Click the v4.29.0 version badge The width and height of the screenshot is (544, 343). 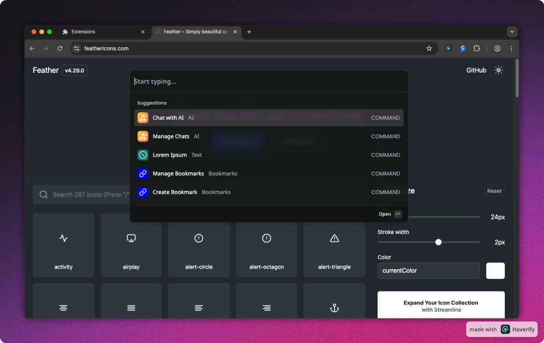(74, 70)
